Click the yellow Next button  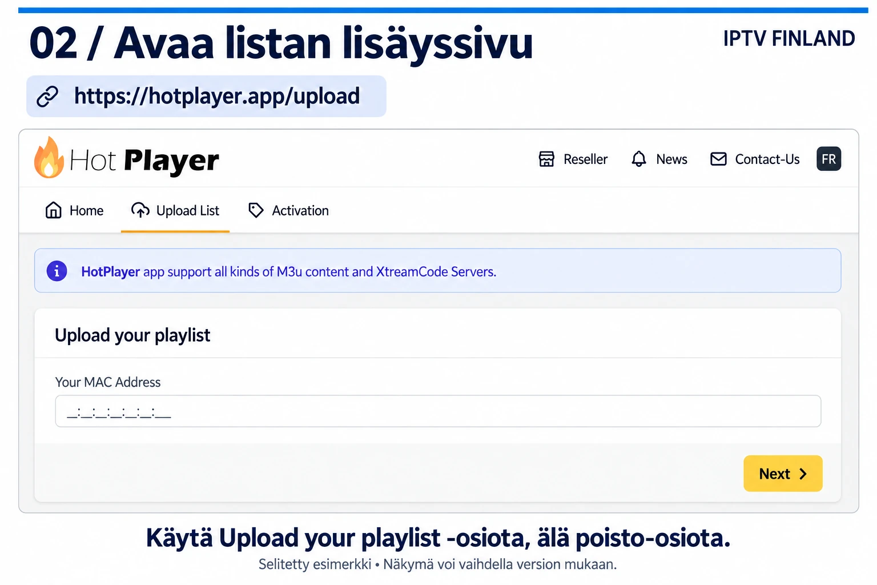(x=783, y=474)
